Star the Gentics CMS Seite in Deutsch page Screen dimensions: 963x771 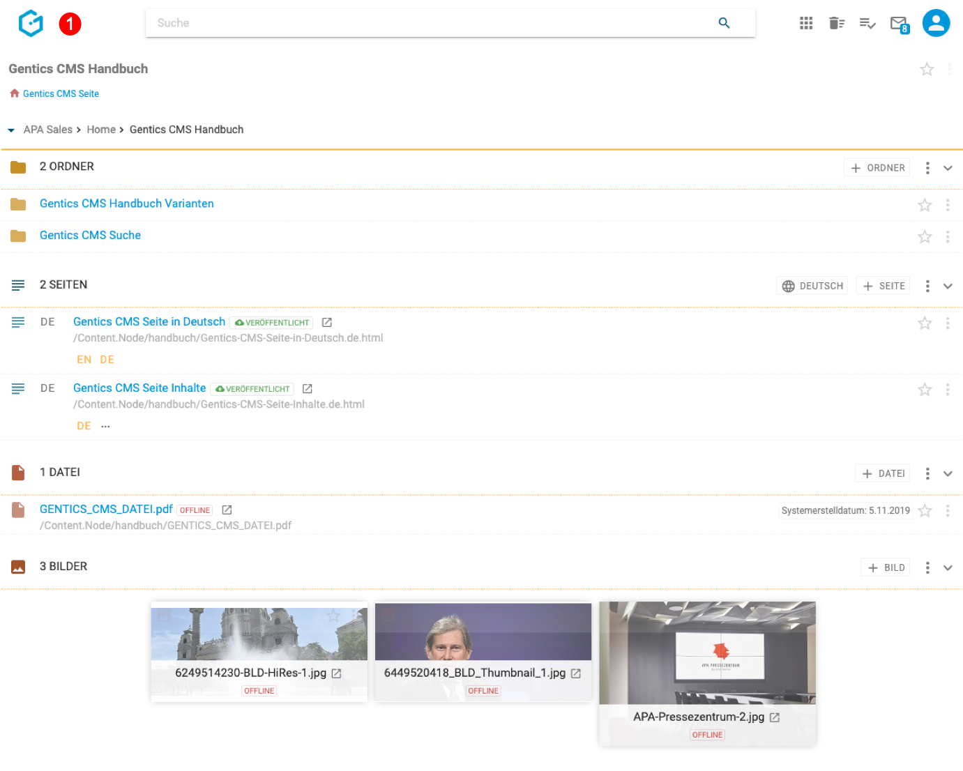925,323
